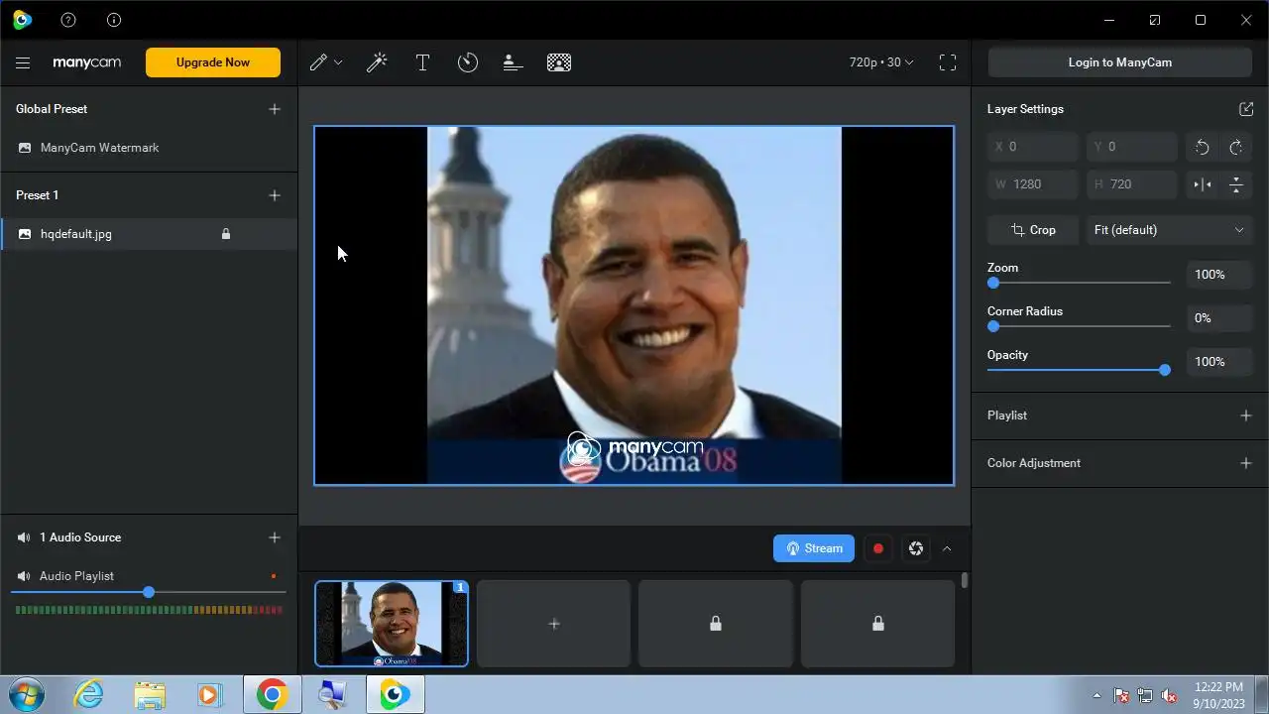Open Internet Explorer from taskbar
The height and width of the screenshot is (714, 1269).
(88, 695)
